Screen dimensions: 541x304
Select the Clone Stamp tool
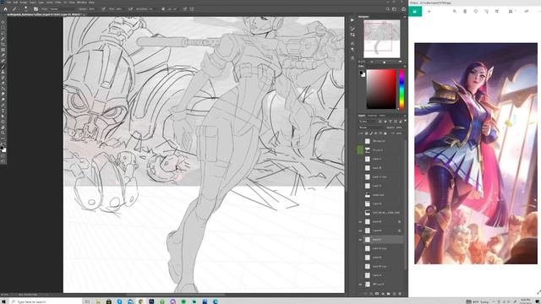point(3,72)
